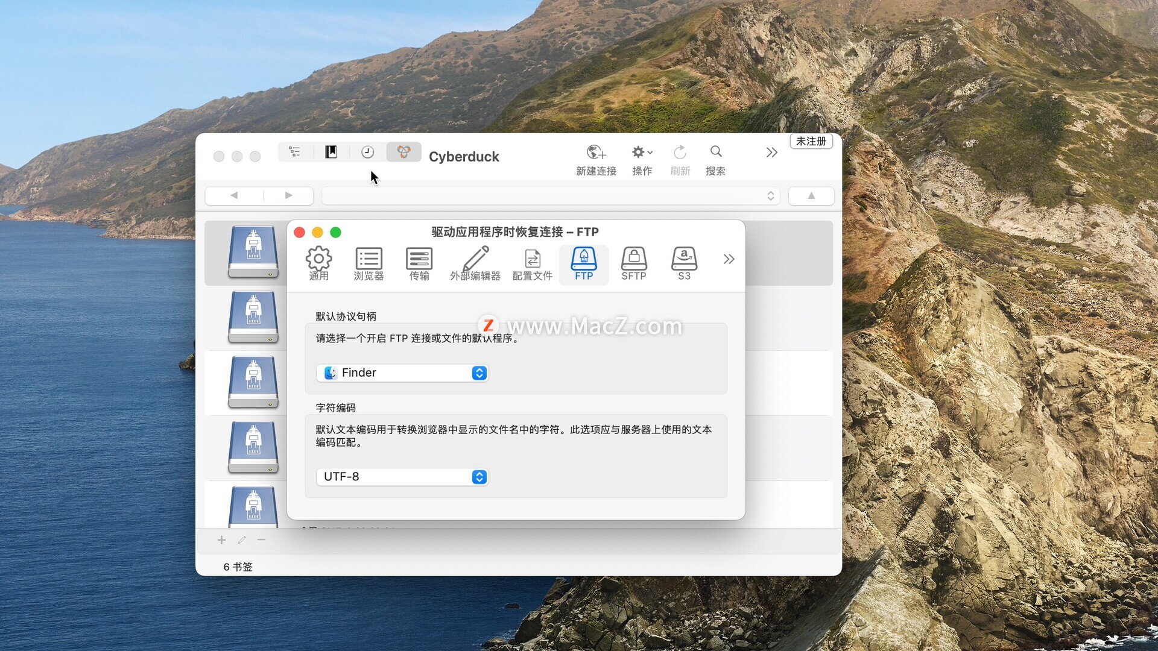1158x651 pixels.
Task: Open the Profiles (配置文件) preferences tab
Action: pos(532,263)
